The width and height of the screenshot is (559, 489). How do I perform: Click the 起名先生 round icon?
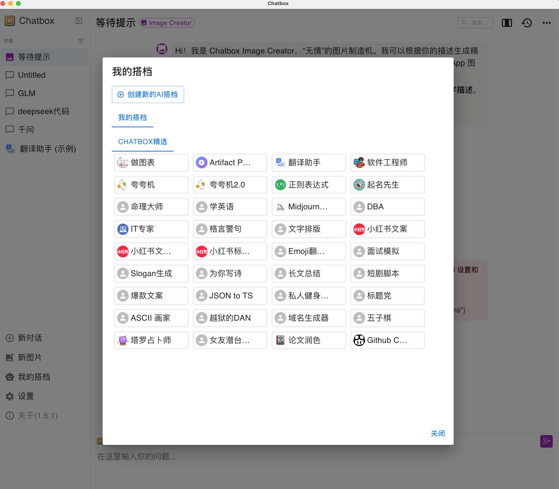tap(359, 185)
